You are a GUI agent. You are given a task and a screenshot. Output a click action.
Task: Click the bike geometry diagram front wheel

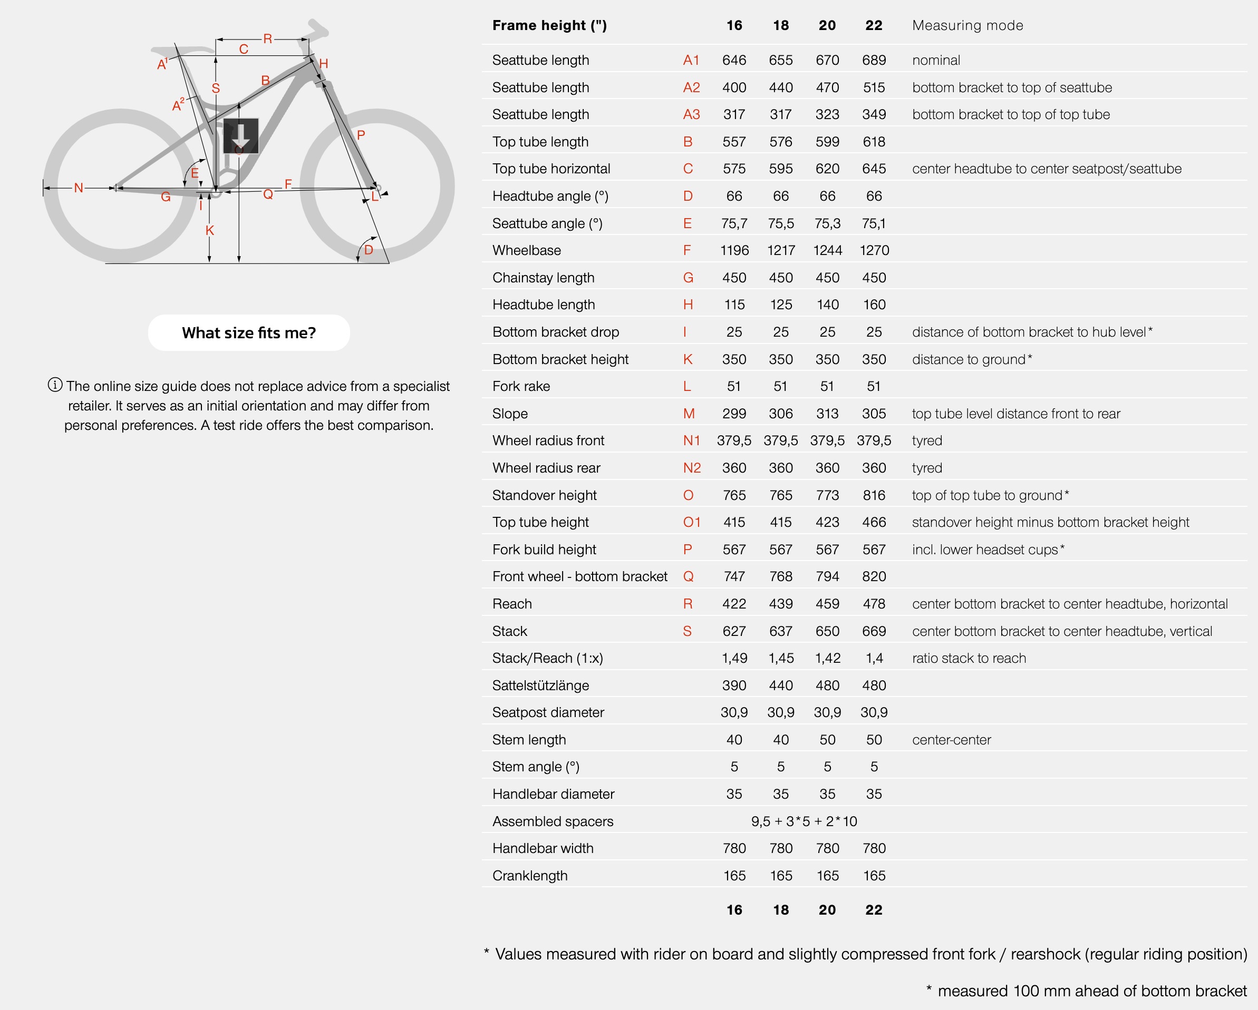(x=377, y=186)
